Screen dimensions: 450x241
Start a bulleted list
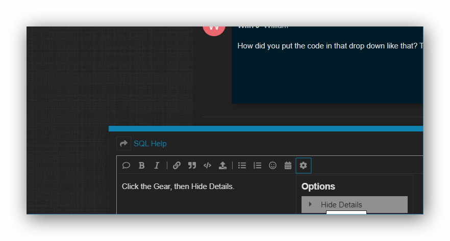[x=242, y=166]
